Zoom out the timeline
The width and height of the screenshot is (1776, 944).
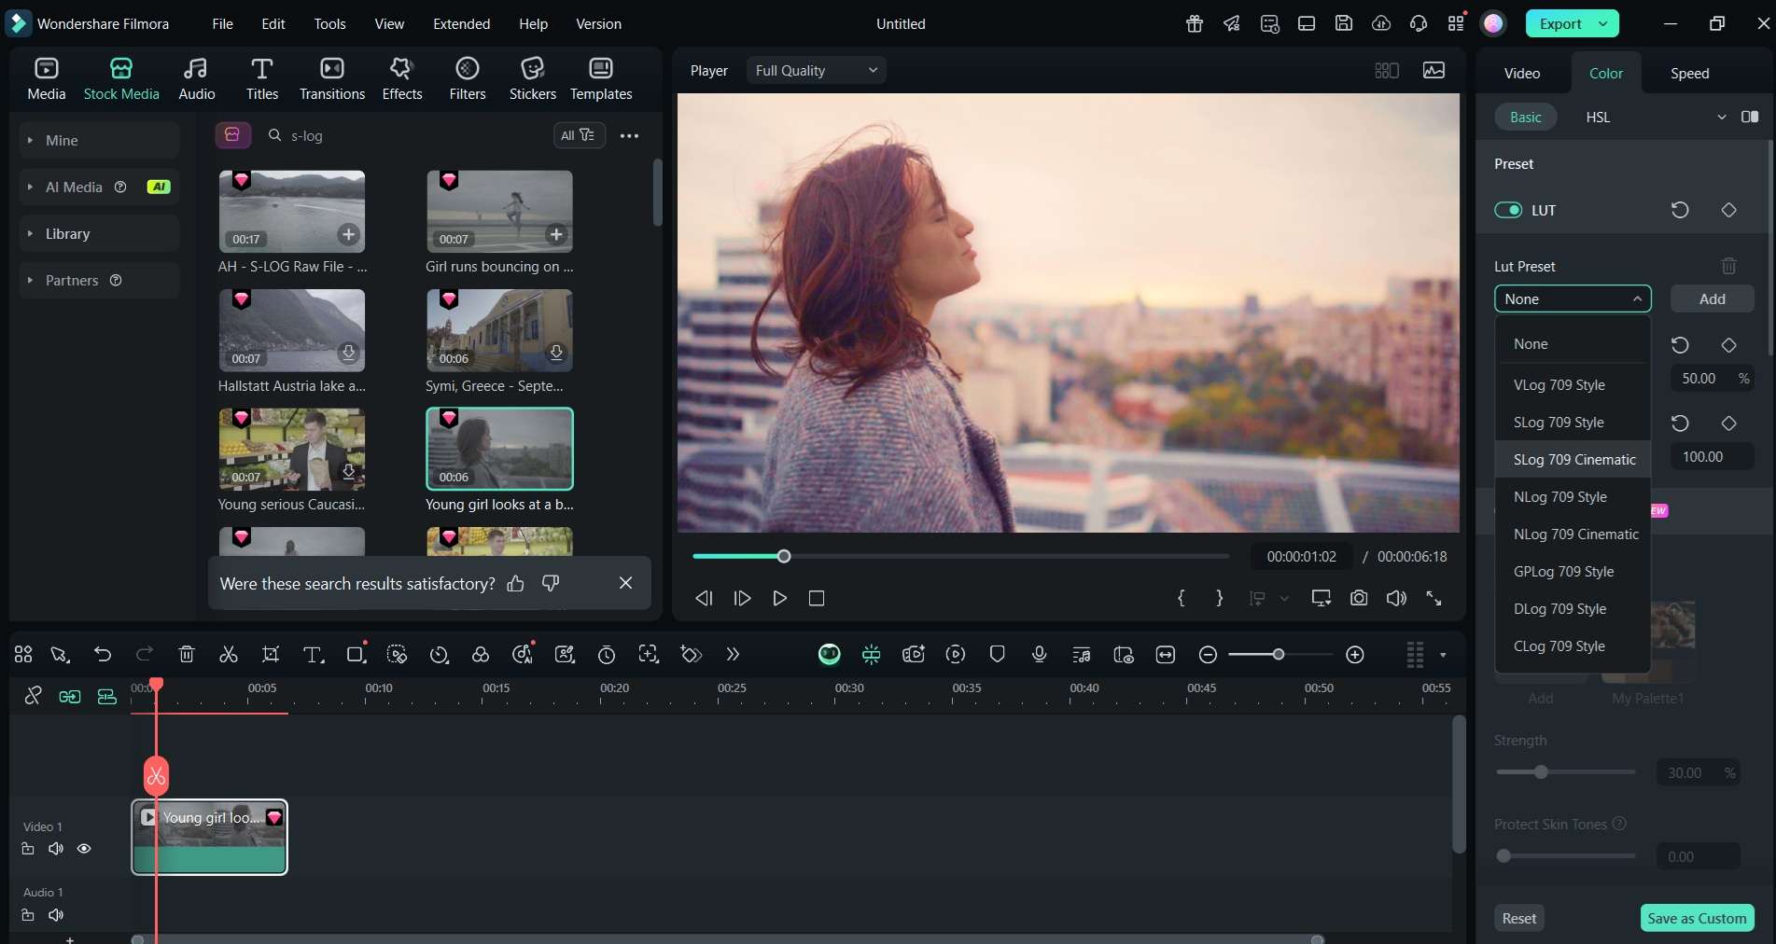1208,655
